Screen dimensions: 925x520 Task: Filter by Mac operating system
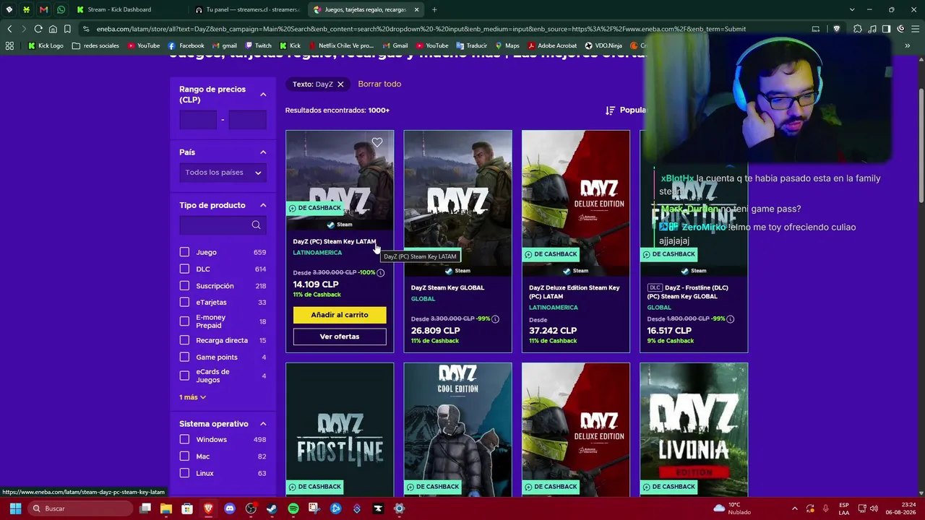[184, 456]
